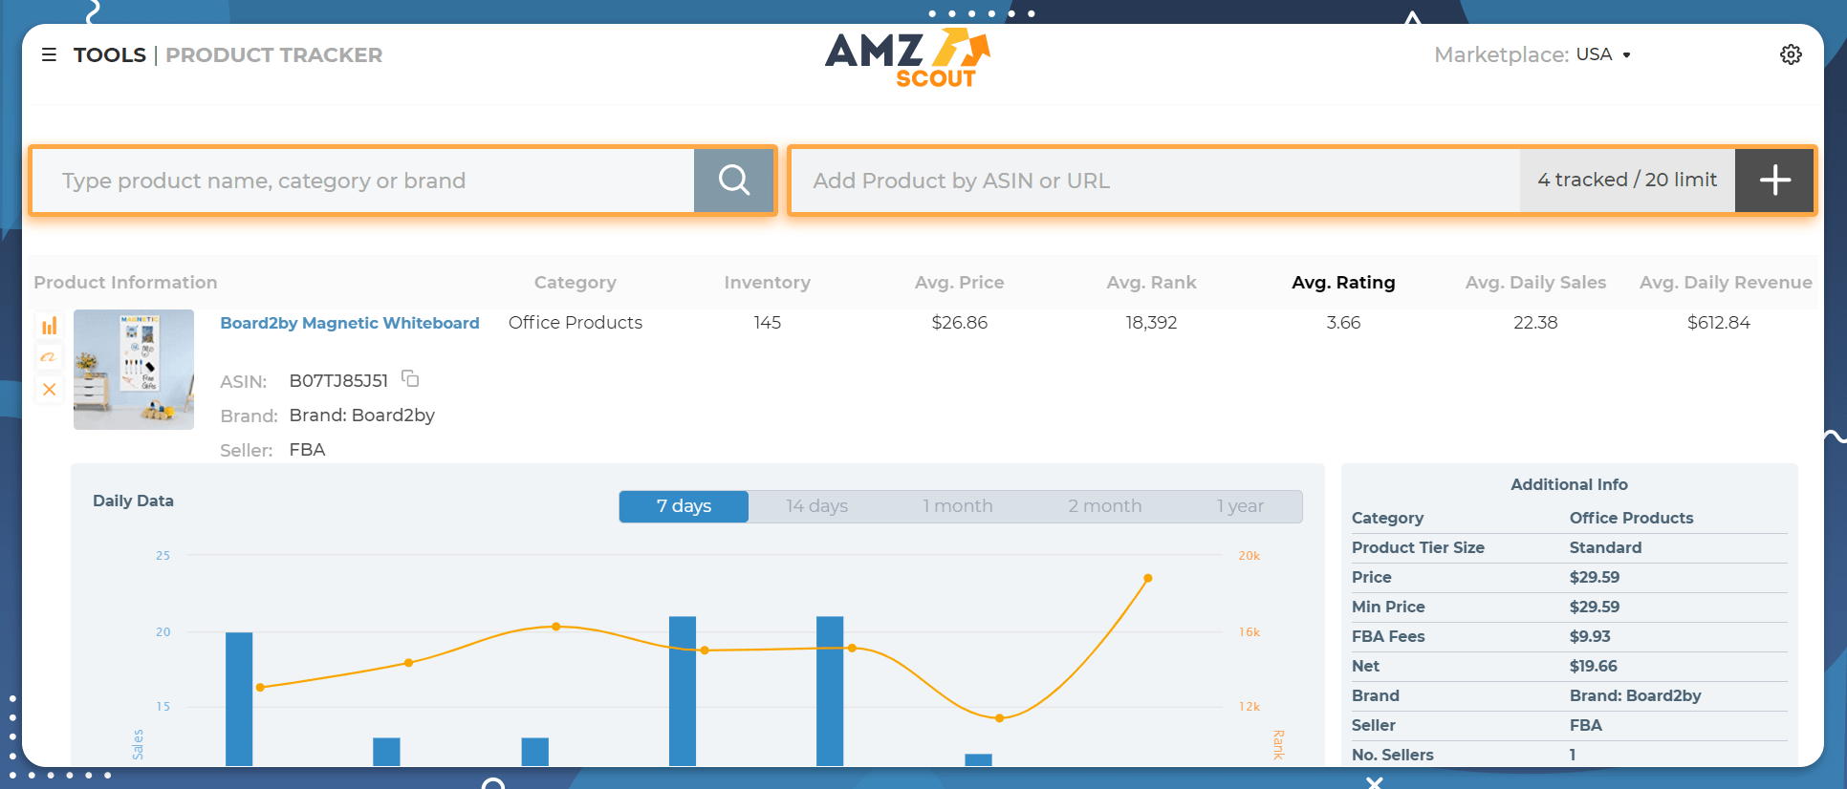Open the hamburger menu next to TOOLS

(x=49, y=54)
